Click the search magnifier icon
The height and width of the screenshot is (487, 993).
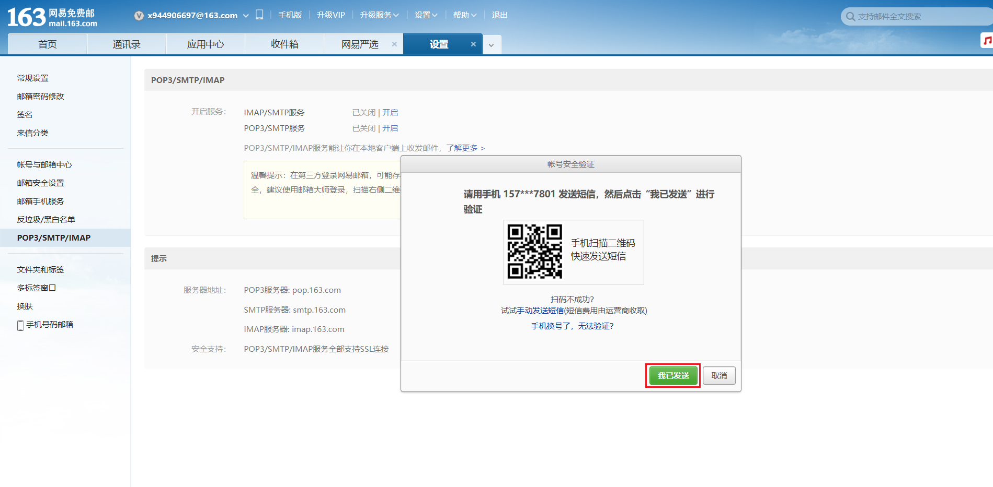coord(850,17)
